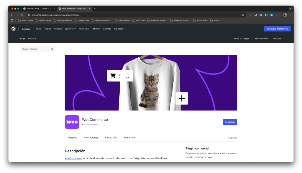Open the Colabora dropdown menu
Image resolution: width=302 pixels, height=173 pixels.
(x=119, y=29)
